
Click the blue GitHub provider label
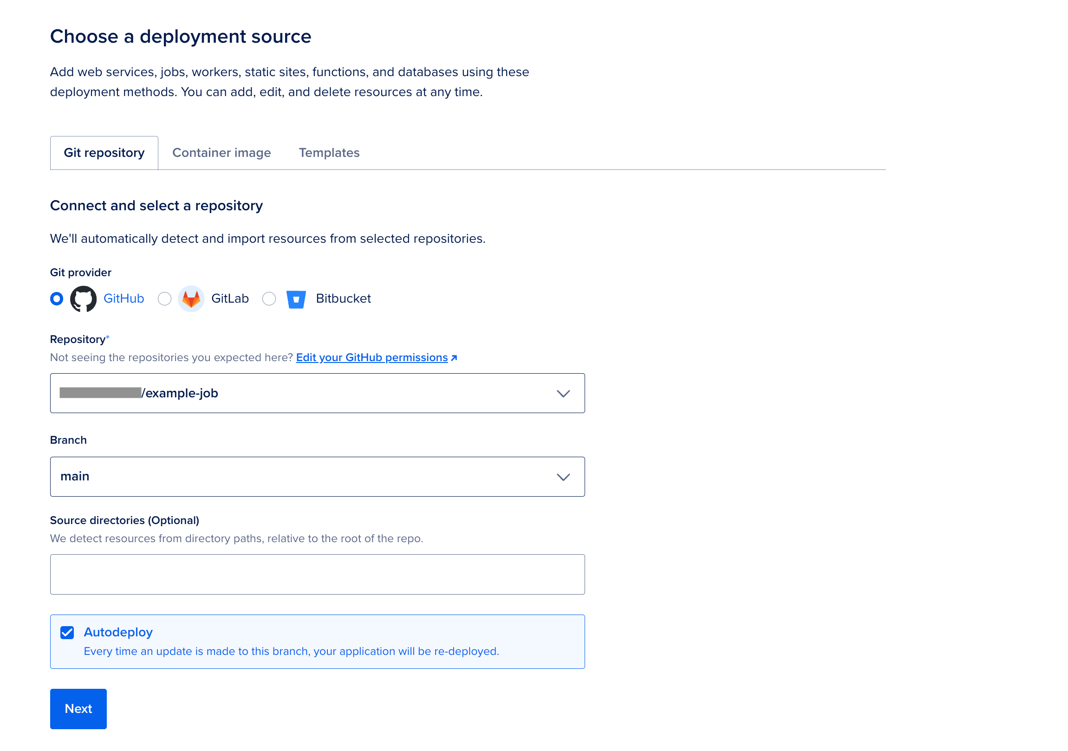123,298
